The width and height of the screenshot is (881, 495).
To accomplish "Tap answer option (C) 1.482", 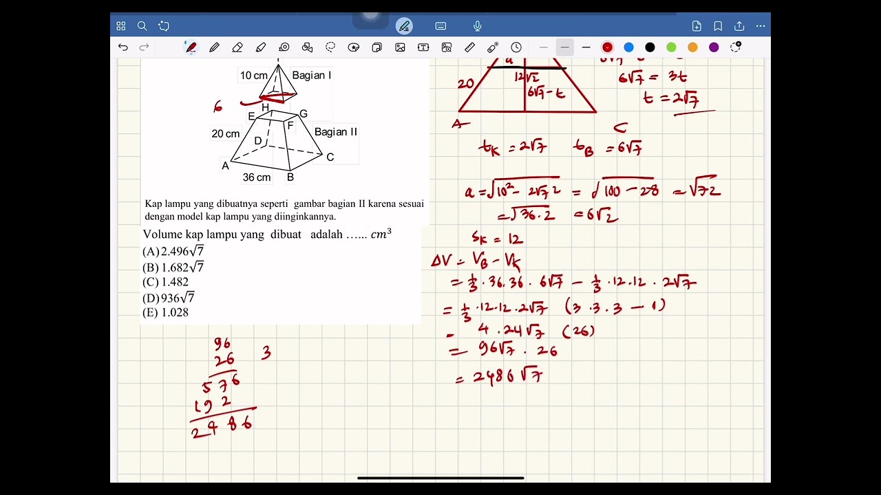I will (165, 282).
